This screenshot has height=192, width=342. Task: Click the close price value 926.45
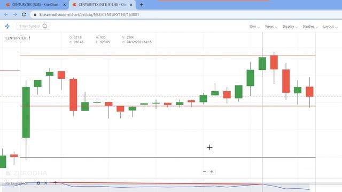pos(79,42)
